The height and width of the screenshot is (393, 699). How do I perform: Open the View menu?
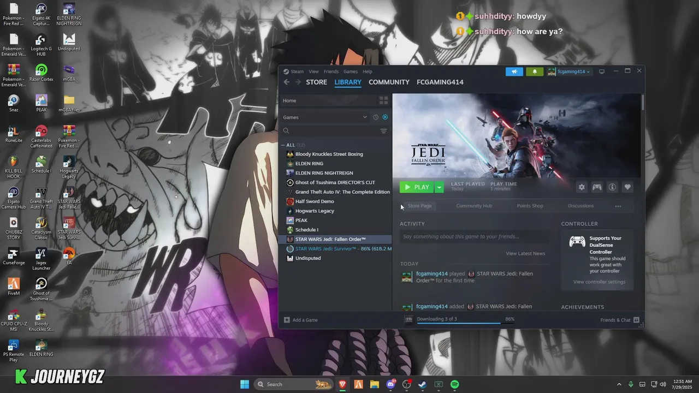click(313, 72)
